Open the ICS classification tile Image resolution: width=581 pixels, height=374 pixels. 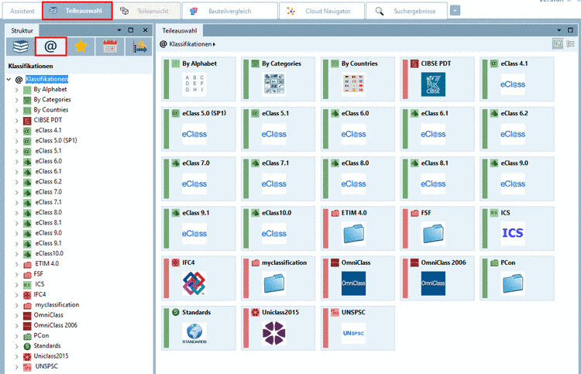point(517,228)
